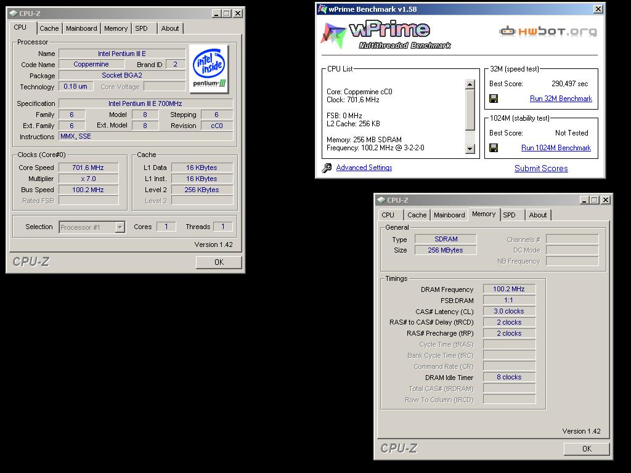Screen dimensions: 631x473
Task: Click the Code Name value Coppermine
Action: click(x=91, y=64)
